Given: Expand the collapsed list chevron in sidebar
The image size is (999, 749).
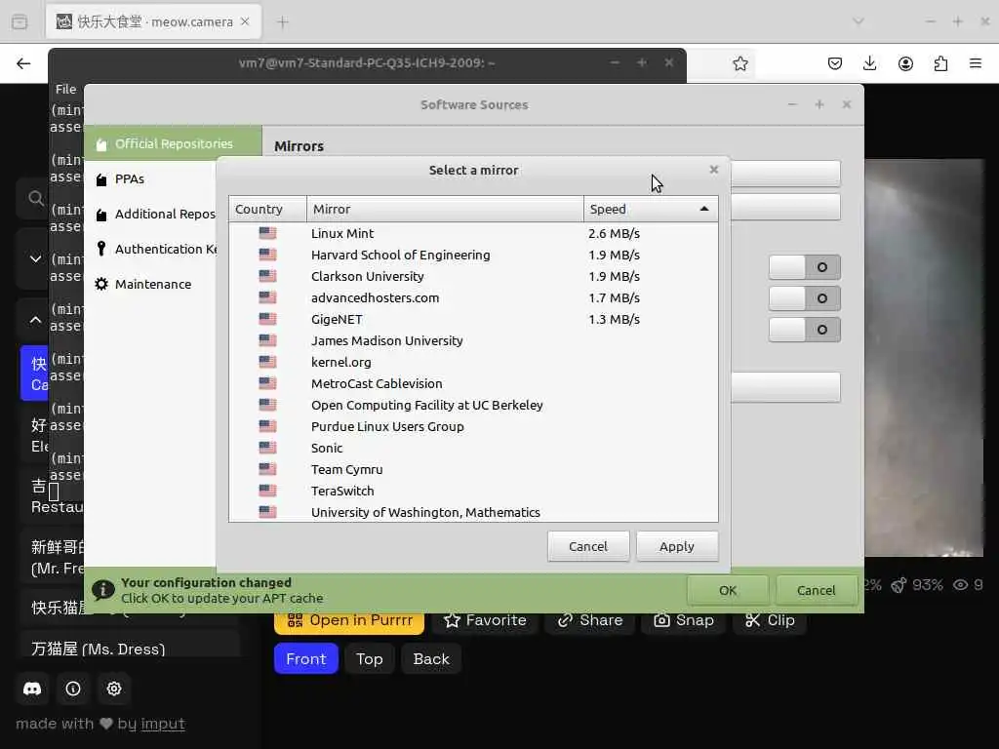Looking at the screenshot, I should (36, 258).
